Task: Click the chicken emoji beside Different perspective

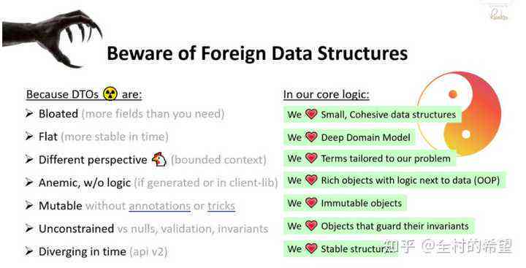Action: coord(159,160)
